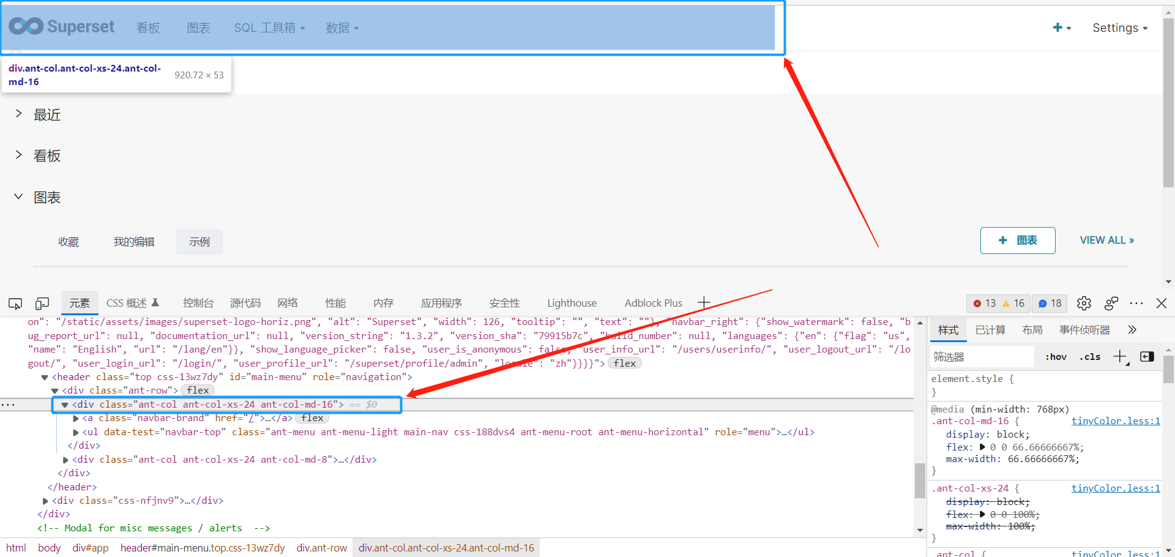Switch to the 元素 DevTools tab
Viewport: 1175px width, 557px height.
click(x=80, y=303)
